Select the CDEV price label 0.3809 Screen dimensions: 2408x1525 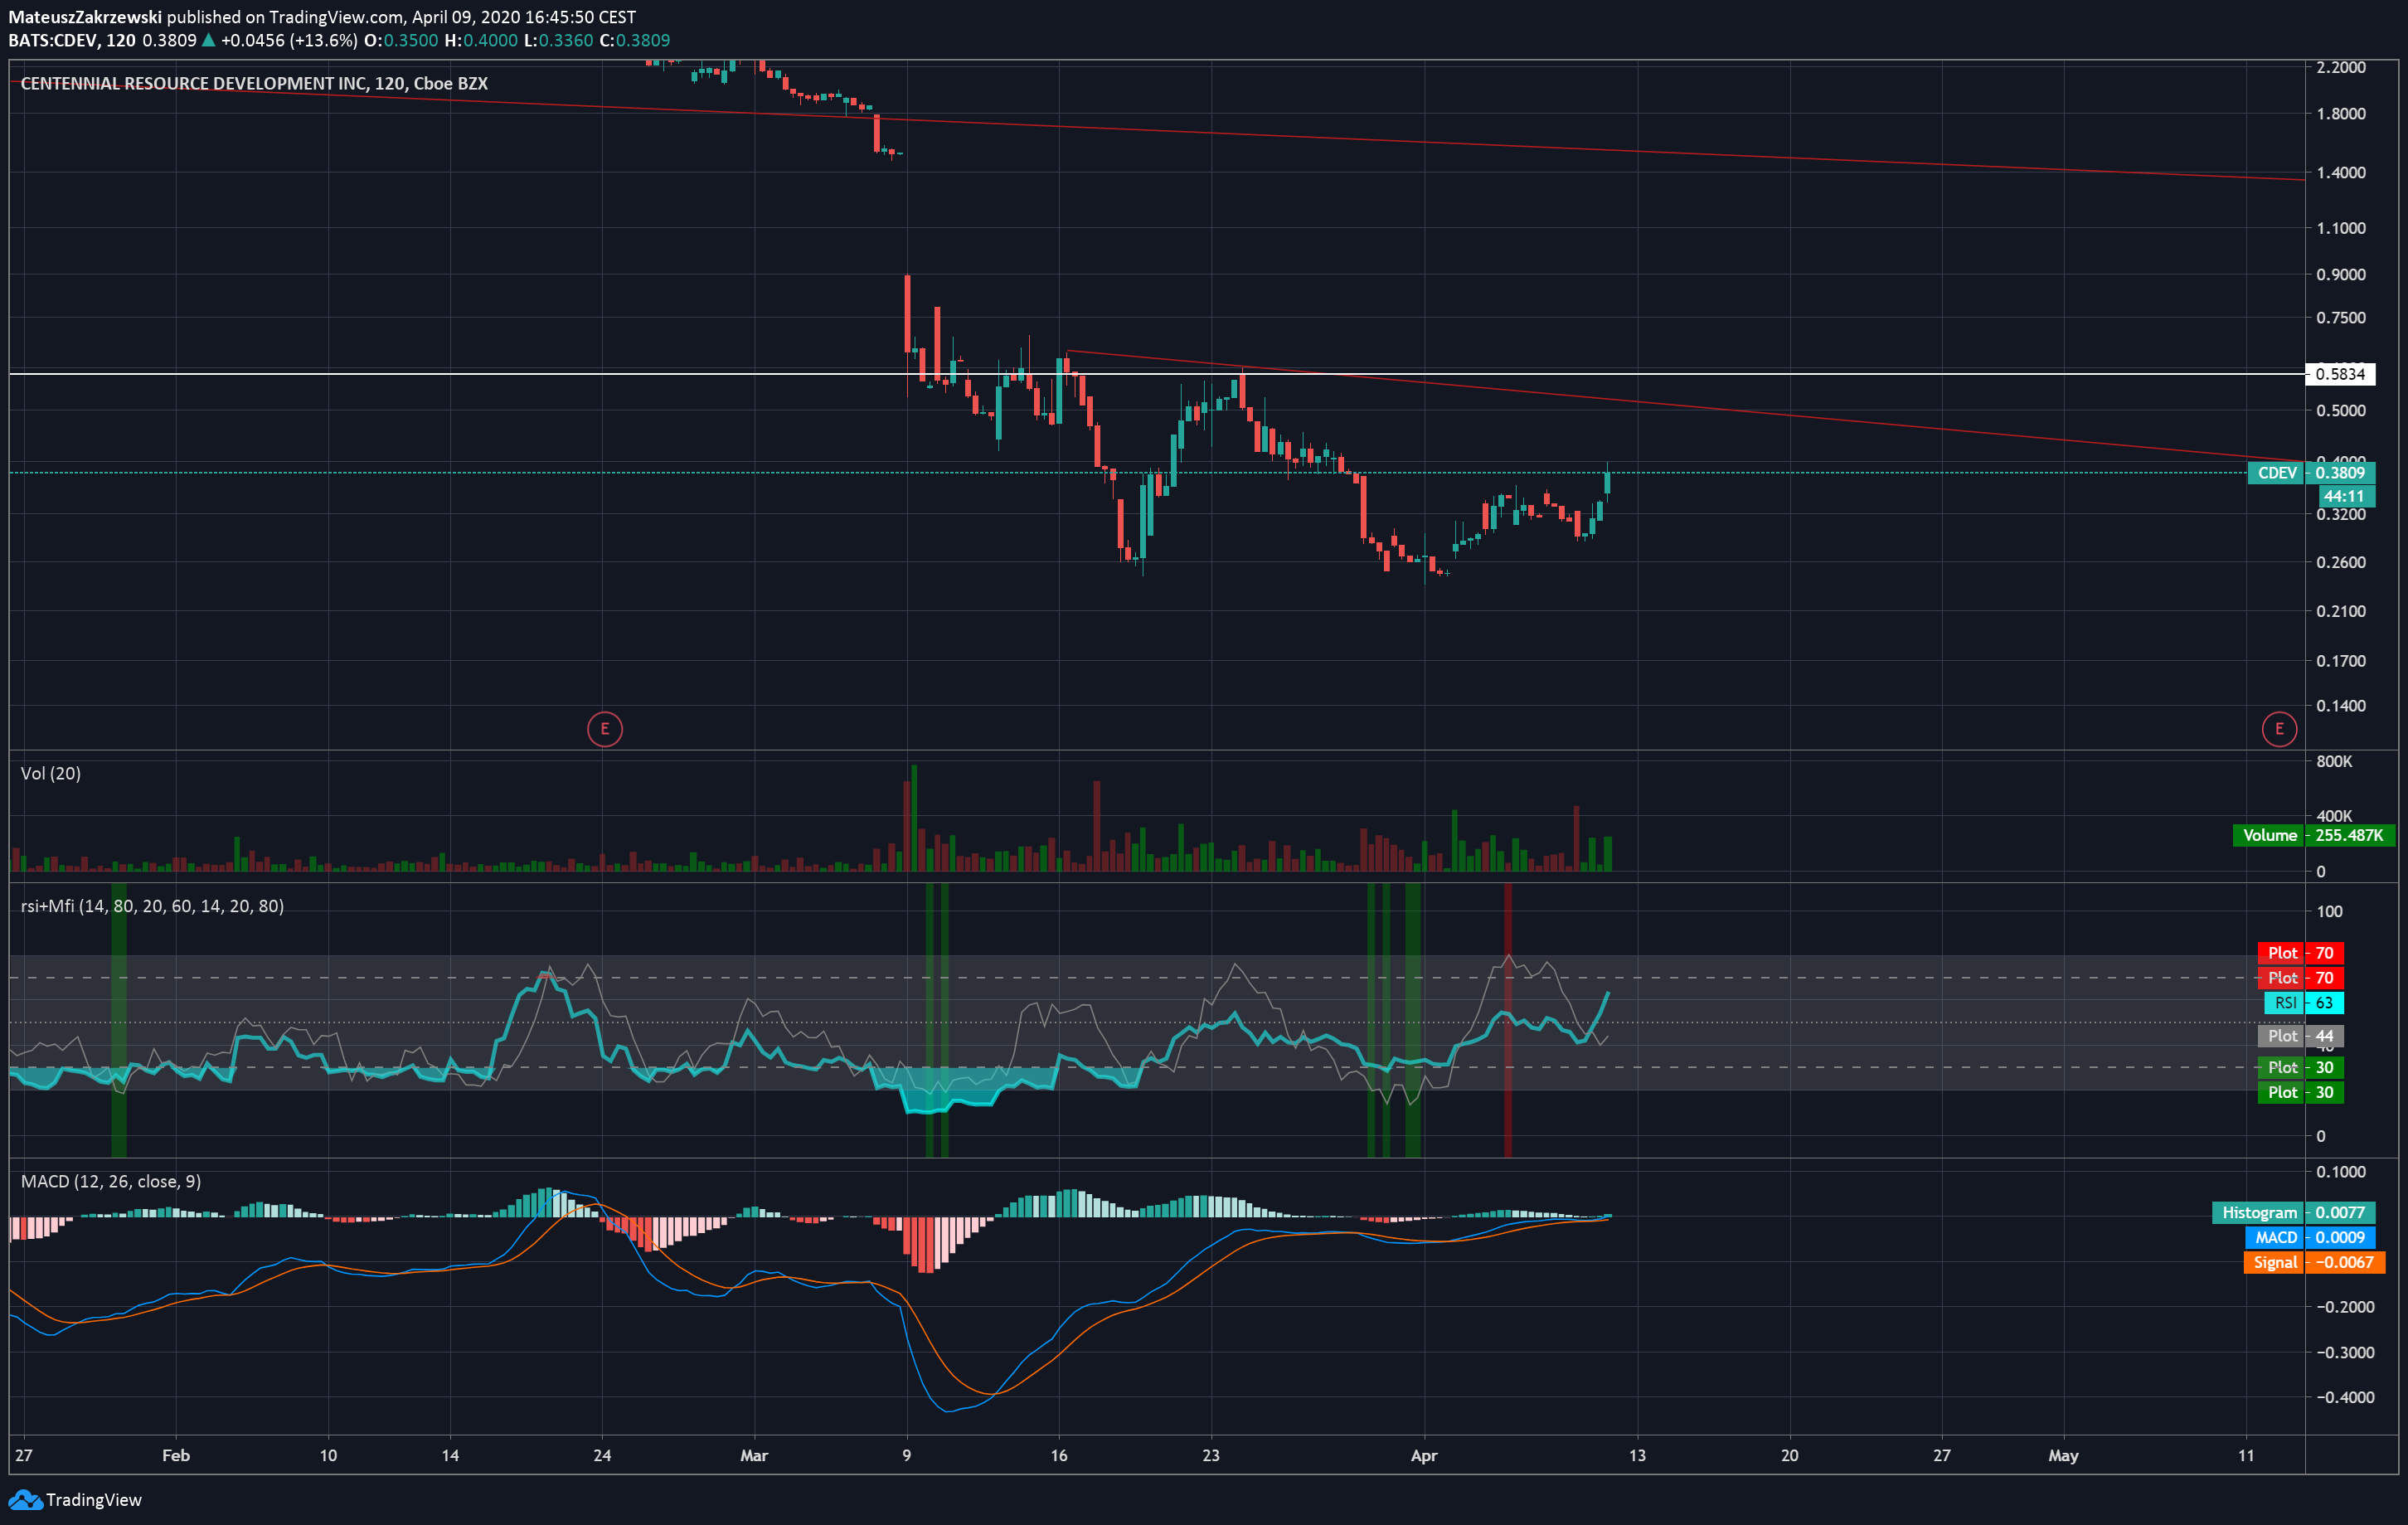tap(2311, 473)
